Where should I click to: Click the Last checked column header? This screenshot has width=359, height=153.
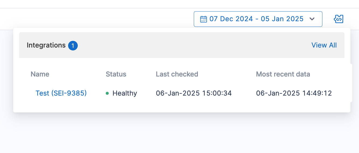(x=177, y=74)
